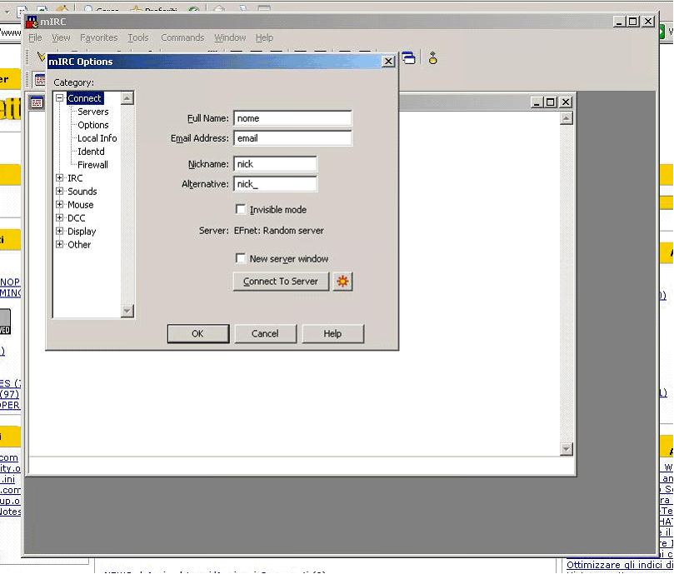Open the Tools menu
The width and height of the screenshot is (674, 574).
coord(138,37)
